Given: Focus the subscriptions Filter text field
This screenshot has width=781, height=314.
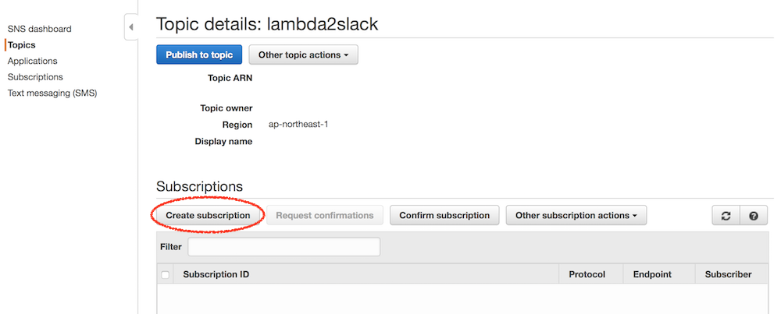Looking at the screenshot, I should pos(284,247).
